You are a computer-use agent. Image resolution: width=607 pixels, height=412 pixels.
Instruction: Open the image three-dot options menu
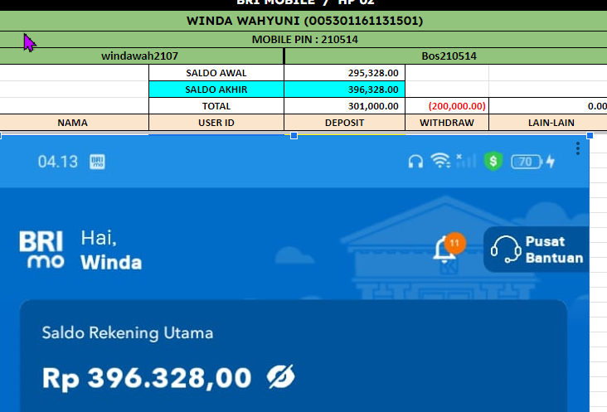click(x=578, y=148)
